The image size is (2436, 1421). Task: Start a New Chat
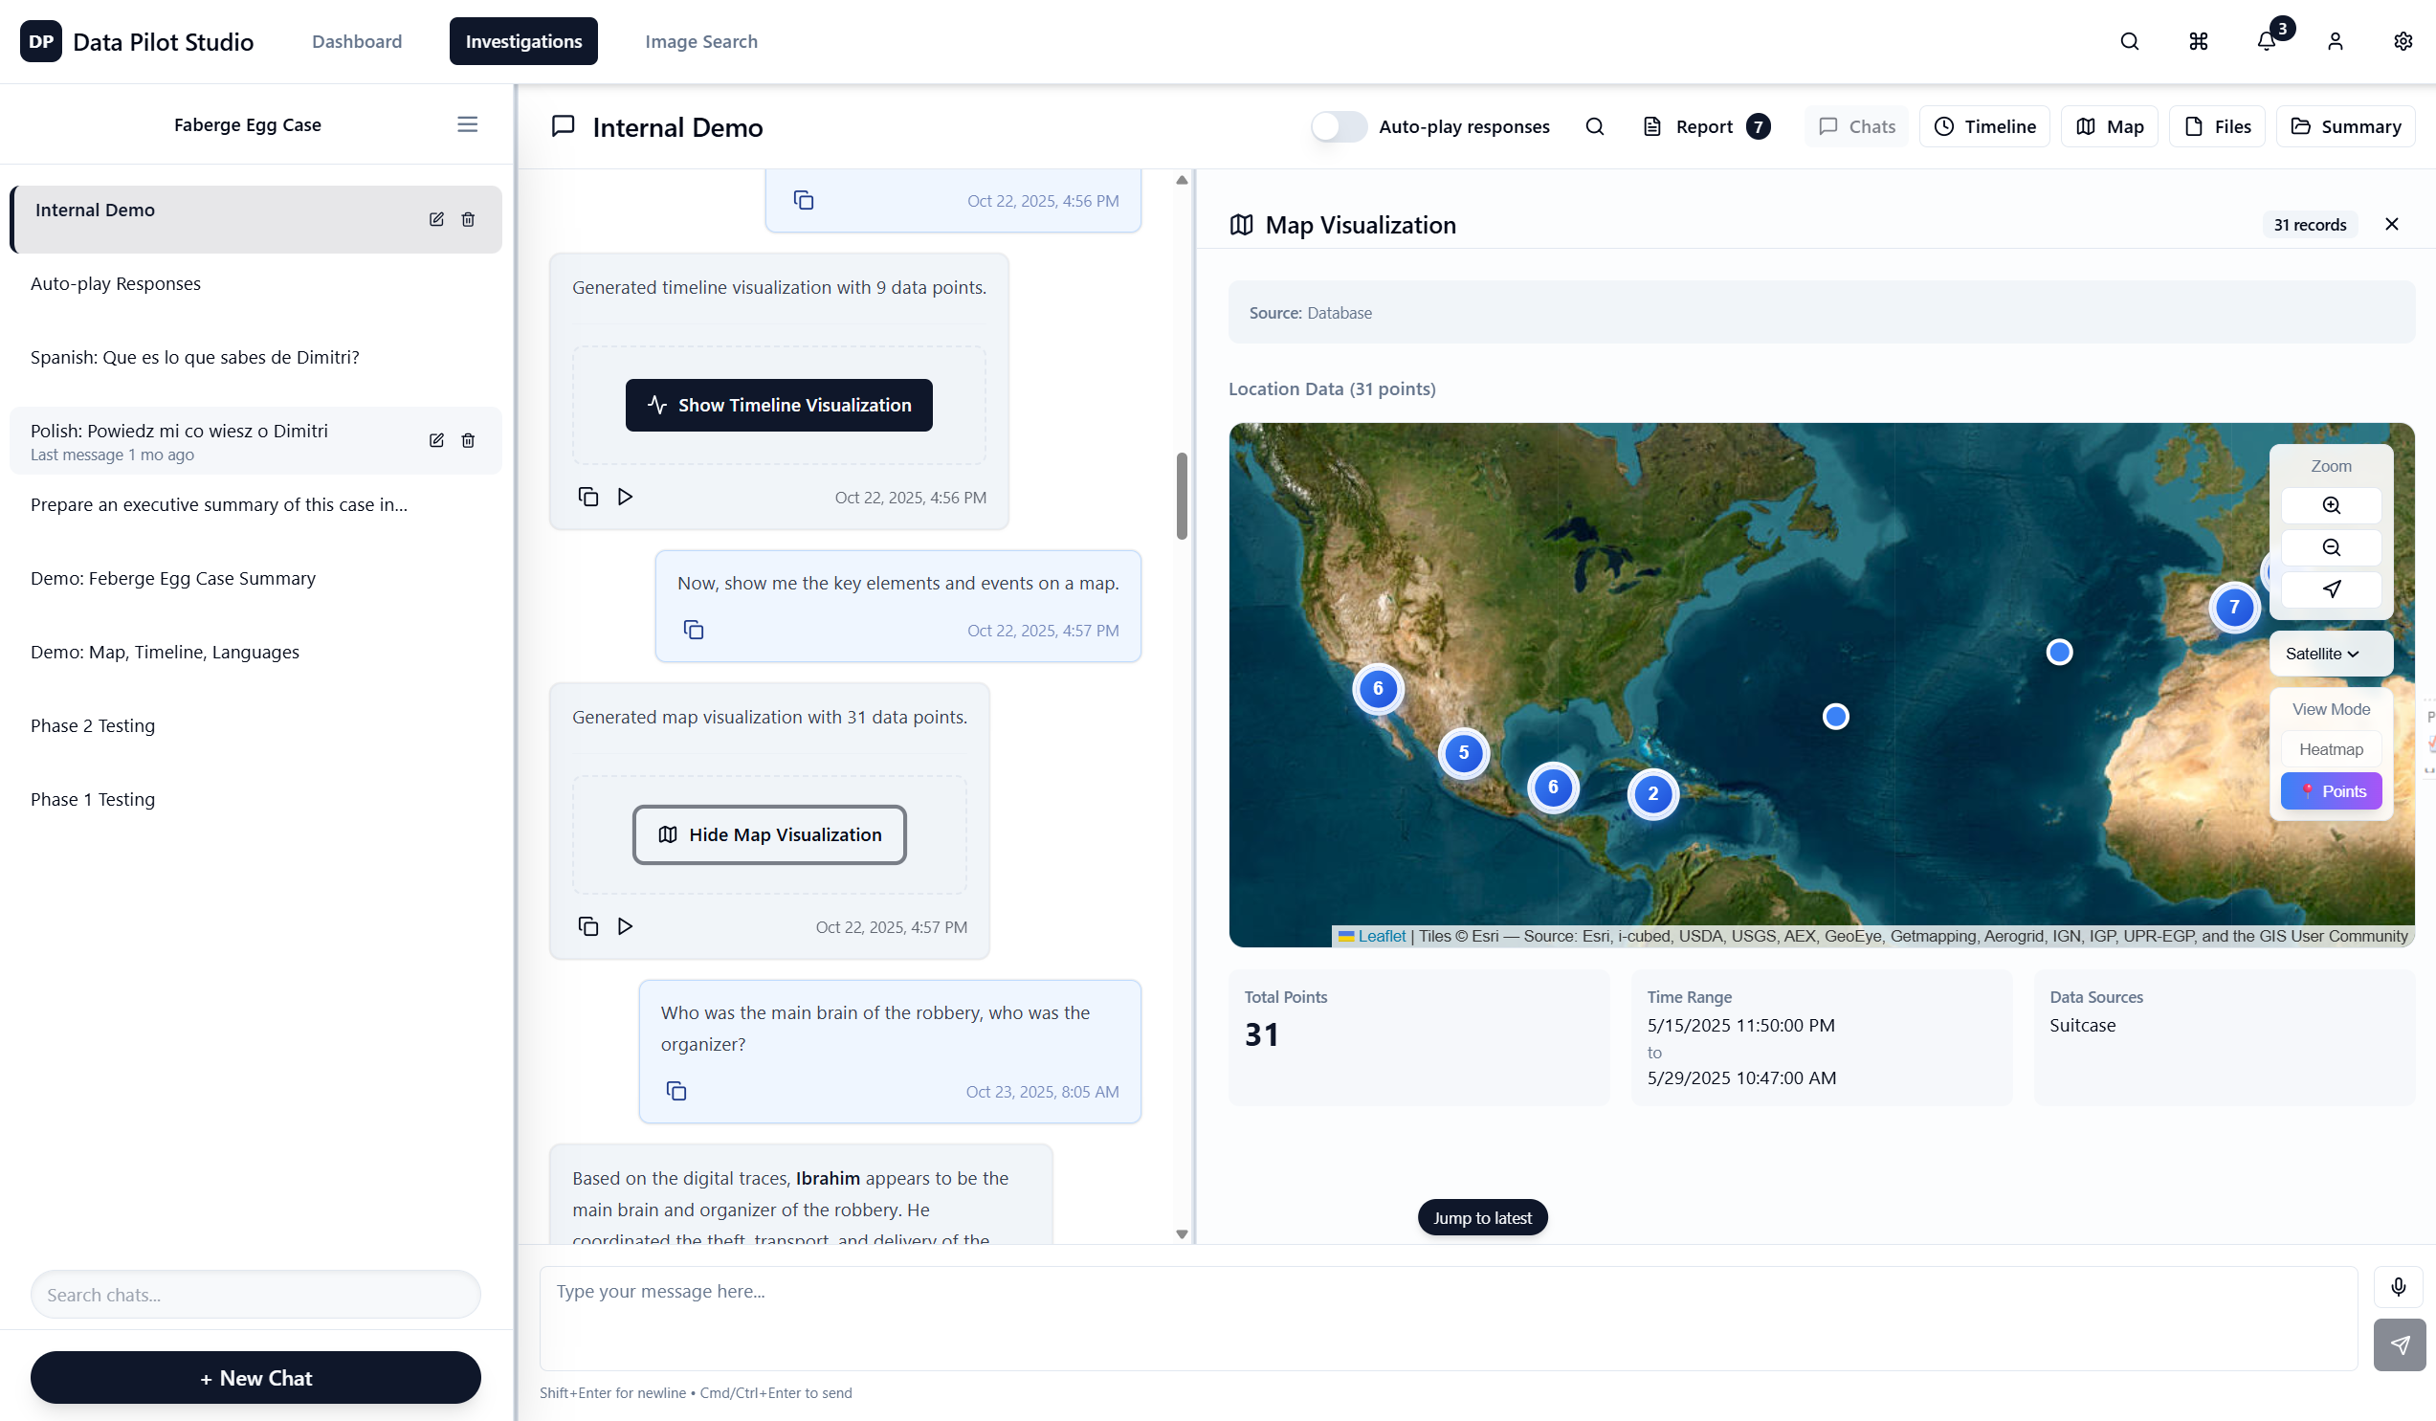255,1378
